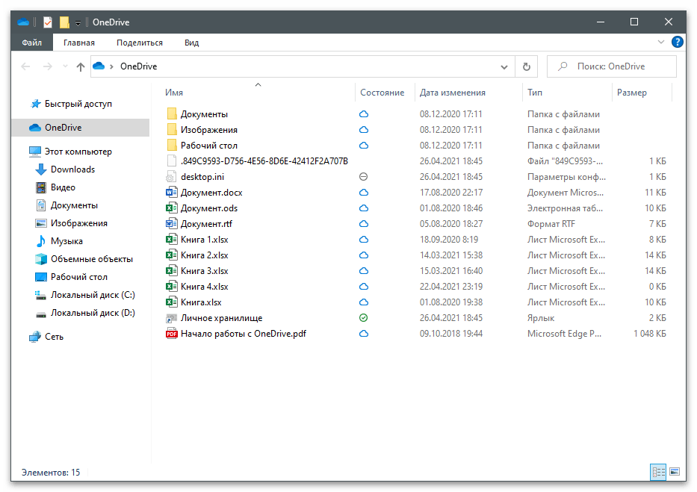Go forward with the right arrow button
Viewport: 697px width, 492px height.
pyautogui.click(x=47, y=66)
